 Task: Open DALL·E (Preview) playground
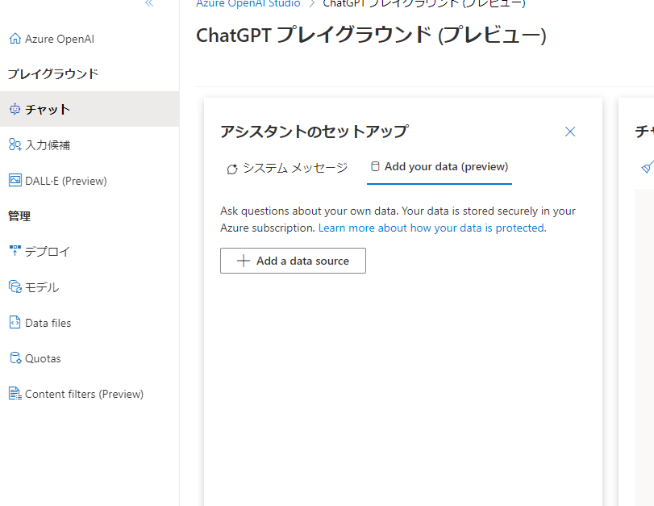66,182
